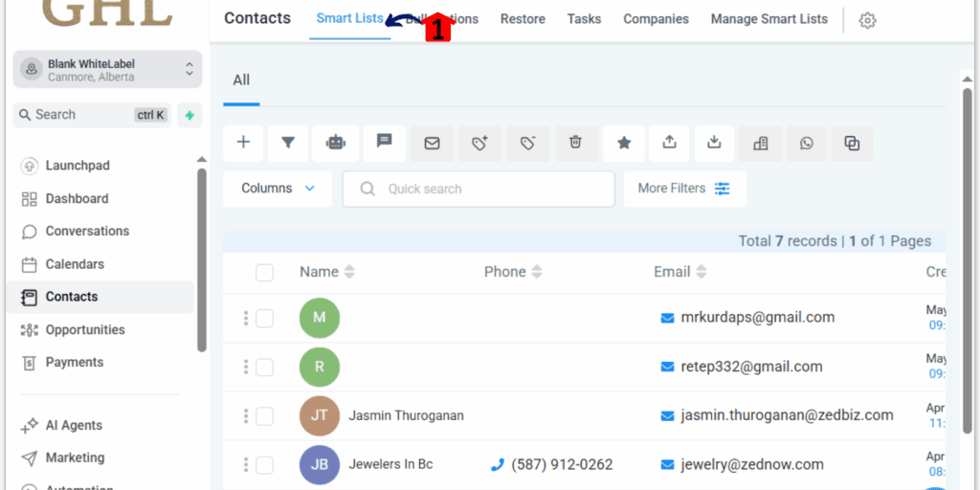
Task: Tick the select-all checkbox in the table header
Action: point(264,273)
